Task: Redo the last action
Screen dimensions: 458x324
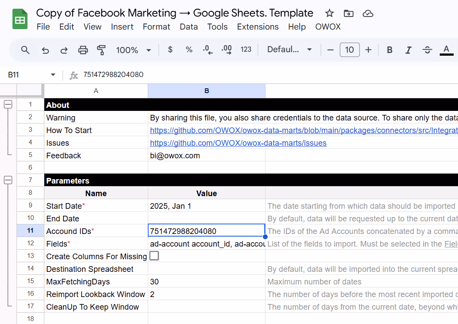Action: (x=64, y=50)
